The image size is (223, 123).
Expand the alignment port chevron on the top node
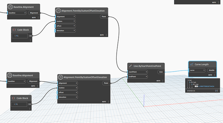coord(74,17)
